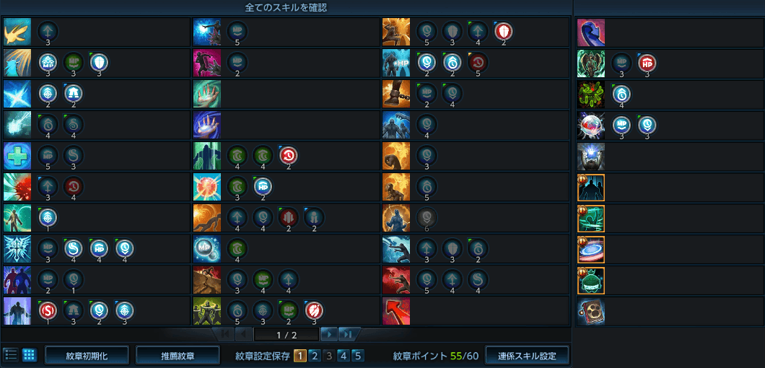Switch to grid view layout icon
The image size is (765, 368).
[30, 355]
